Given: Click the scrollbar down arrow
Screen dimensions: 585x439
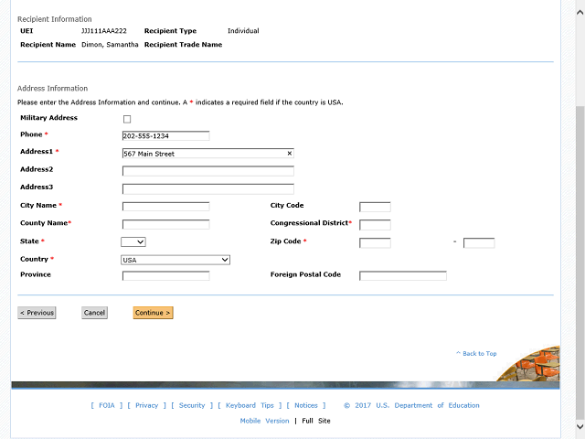Looking at the screenshot, I should 580,426.
